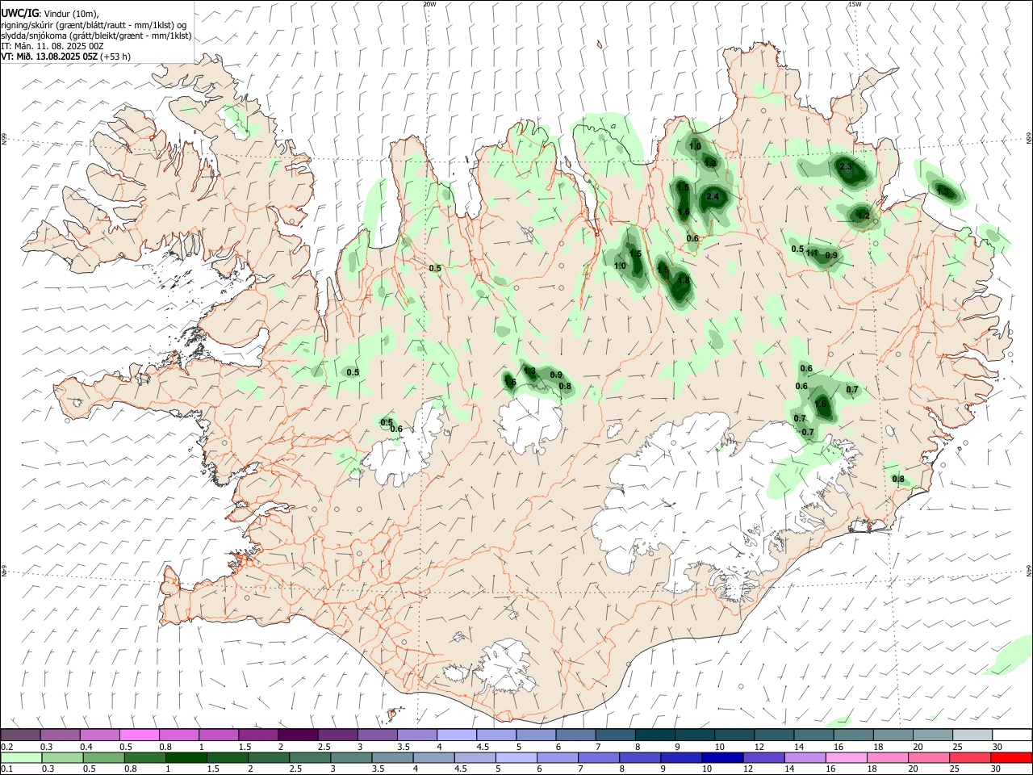Click the 15W longitude label at top
Image resolution: width=1033 pixels, height=775 pixels.
tap(855, 4)
